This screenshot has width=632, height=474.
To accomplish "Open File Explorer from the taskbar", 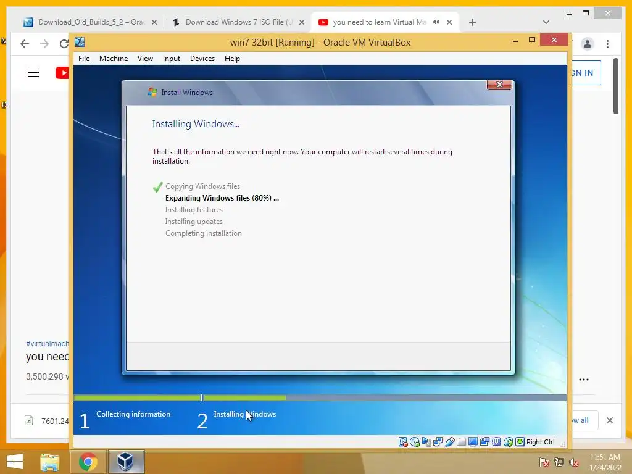I will [x=50, y=462].
